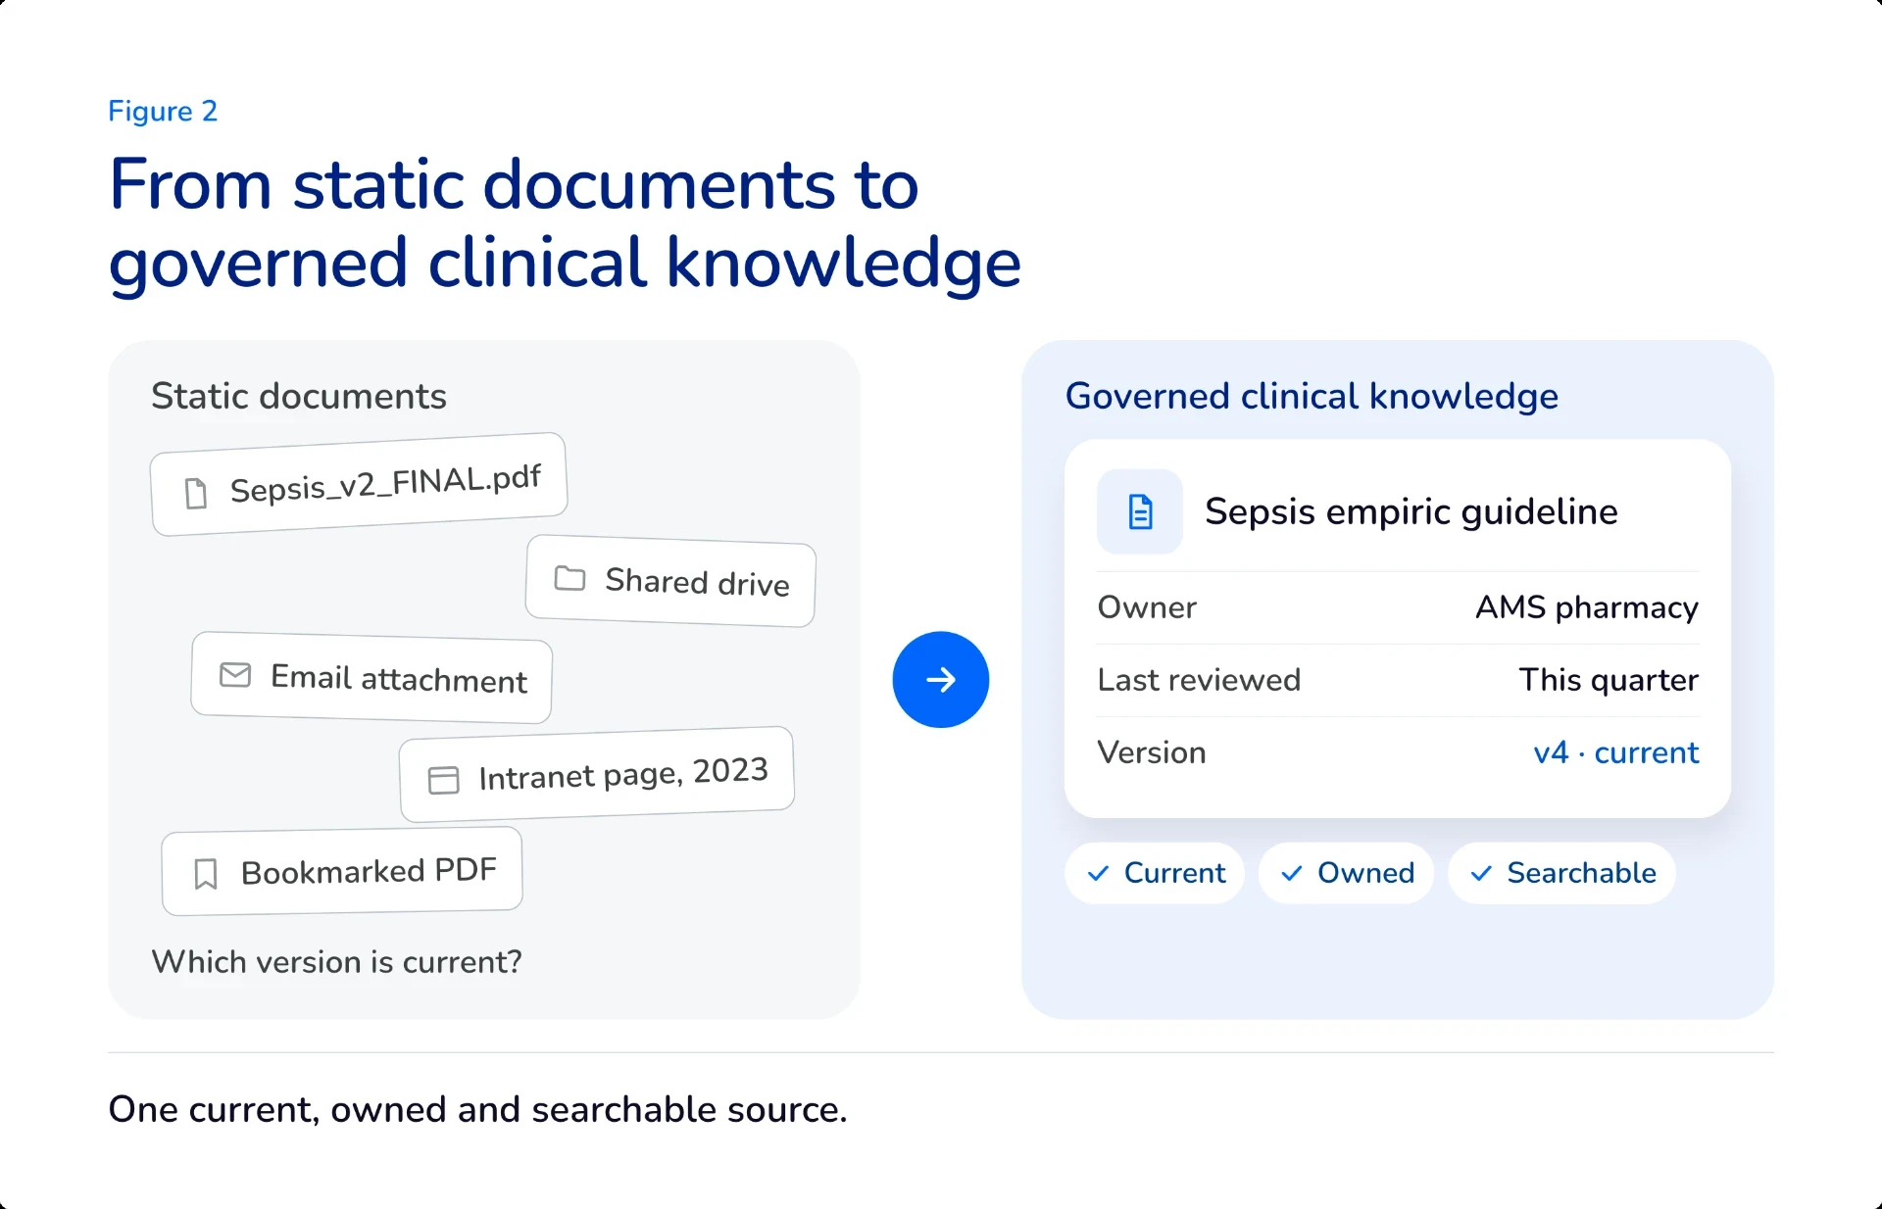Click the Owner row label
The width and height of the screenshot is (1882, 1209).
point(1147,607)
